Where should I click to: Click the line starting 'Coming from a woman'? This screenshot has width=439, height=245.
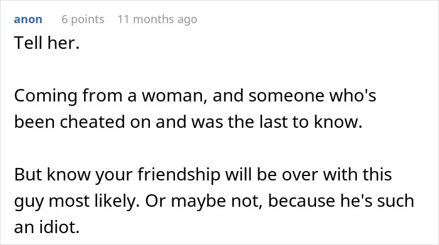tap(195, 96)
